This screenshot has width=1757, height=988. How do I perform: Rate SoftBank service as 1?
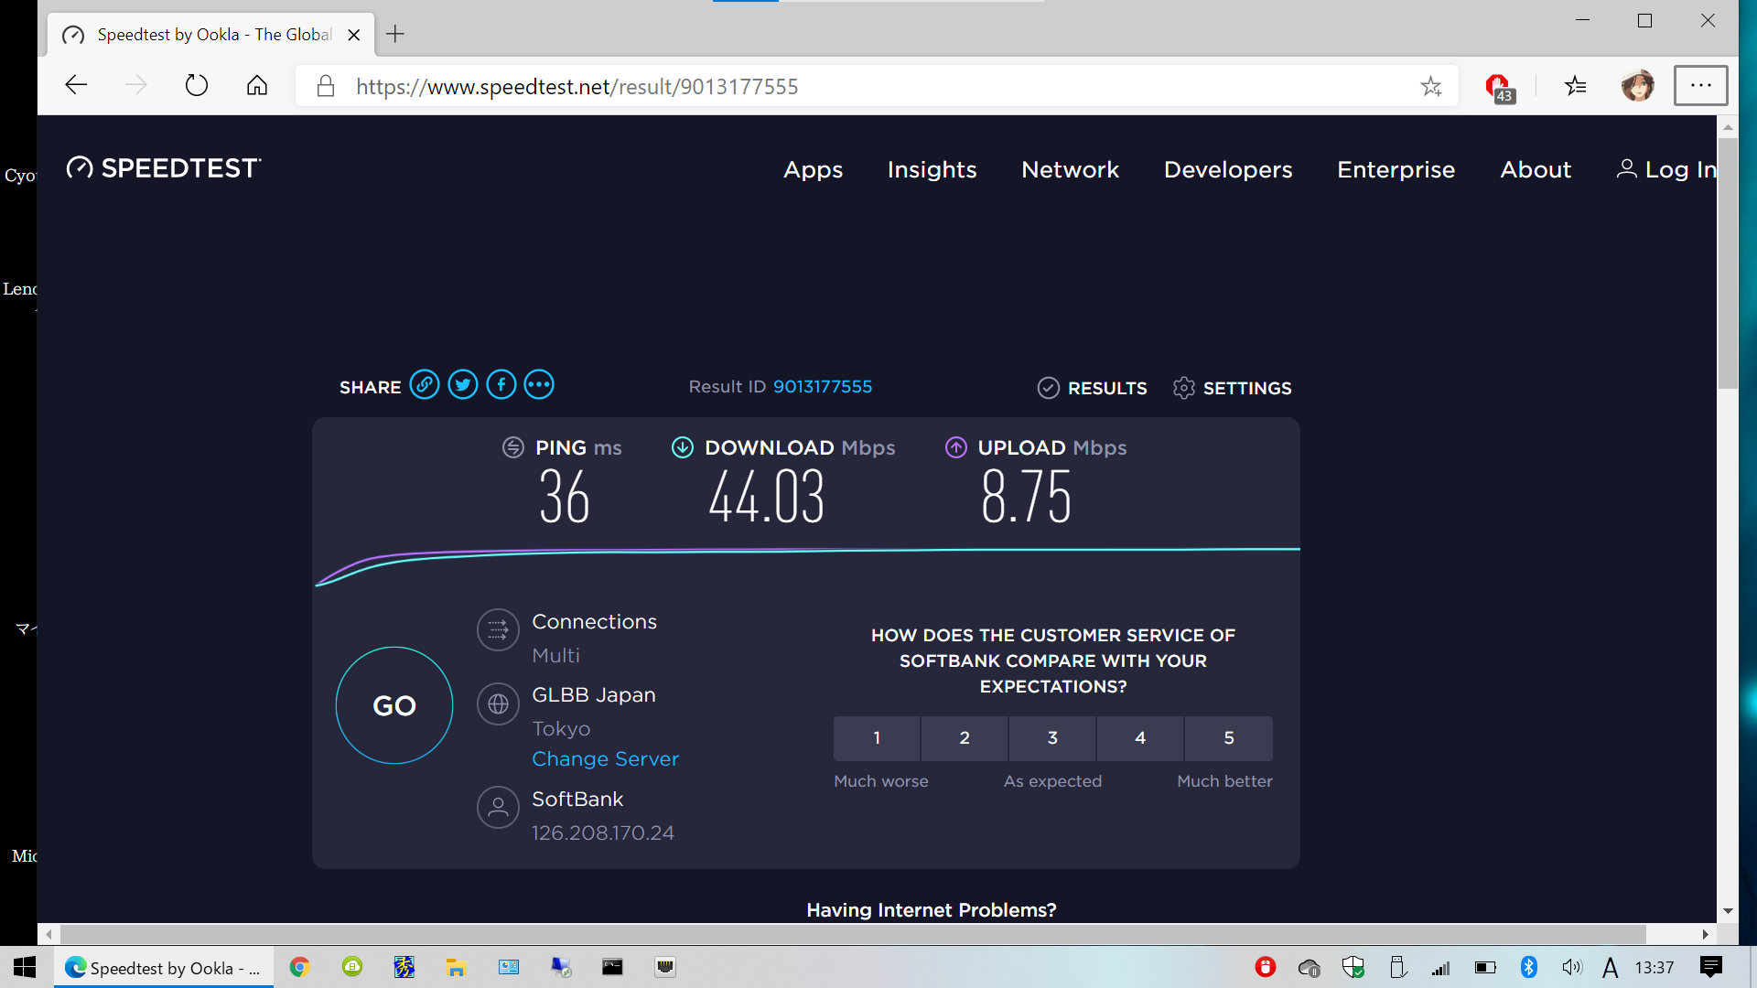pyautogui.click(x=877, y=738)
